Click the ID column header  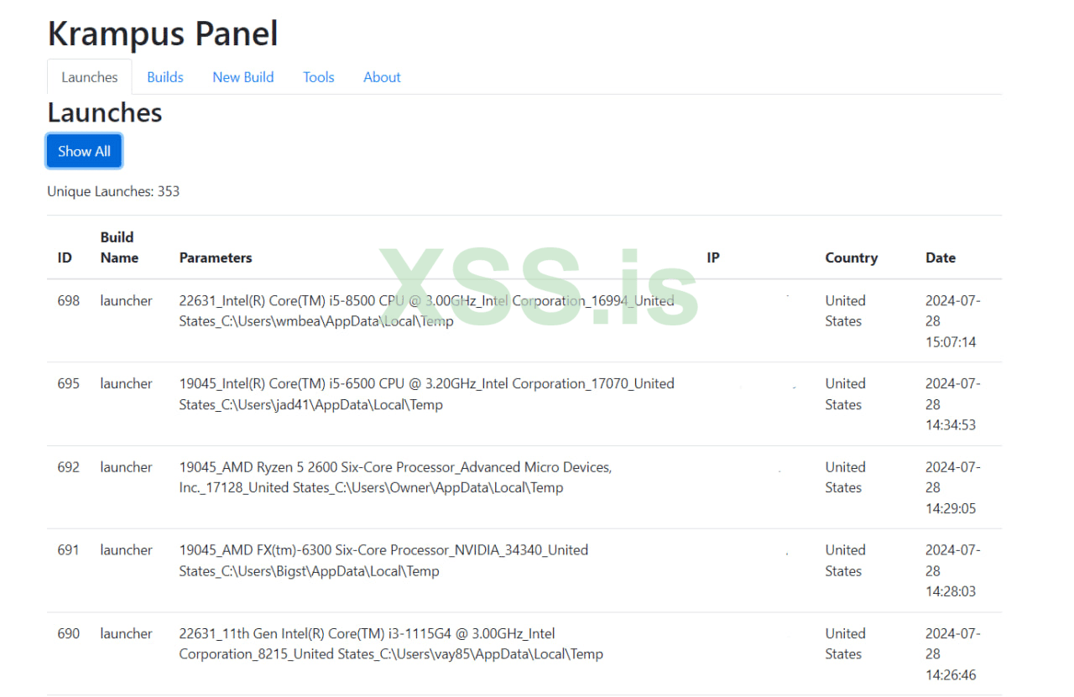point(65,258)
